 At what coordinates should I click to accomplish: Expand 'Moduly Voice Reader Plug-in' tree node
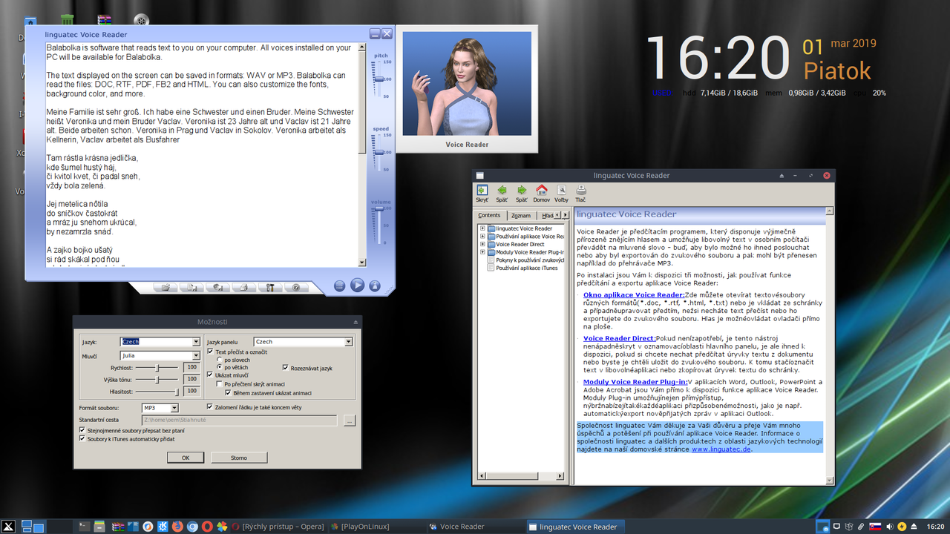click(482, 252)
